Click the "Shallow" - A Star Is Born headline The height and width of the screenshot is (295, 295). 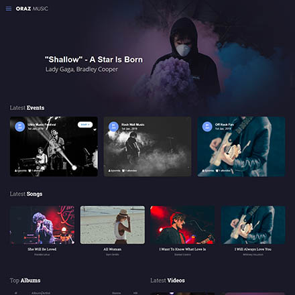point(94,60)
